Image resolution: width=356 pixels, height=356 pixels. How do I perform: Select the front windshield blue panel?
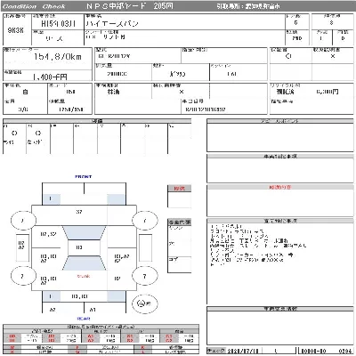84,233
